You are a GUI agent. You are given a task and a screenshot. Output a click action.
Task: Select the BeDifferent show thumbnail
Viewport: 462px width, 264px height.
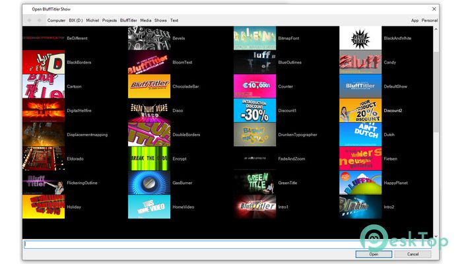click(x=44, y=38)
